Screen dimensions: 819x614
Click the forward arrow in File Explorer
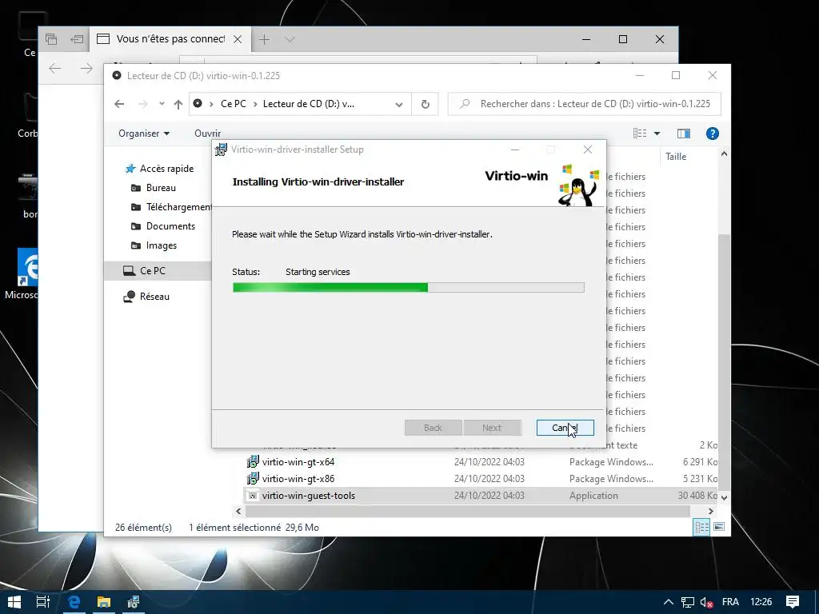tap(142, 104)
